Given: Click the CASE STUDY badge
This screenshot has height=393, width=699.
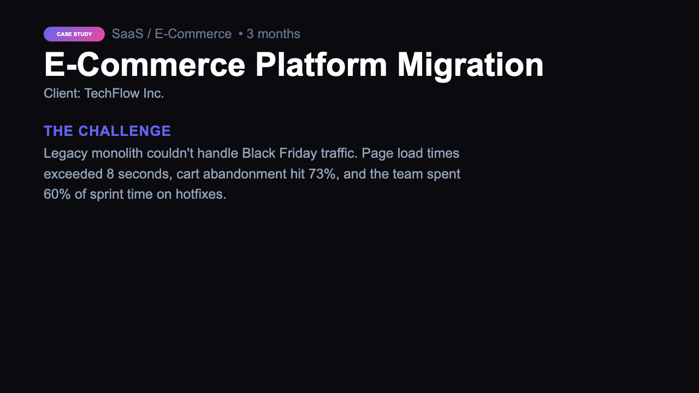Looking at the screenshot, I should tap(73, 34).
